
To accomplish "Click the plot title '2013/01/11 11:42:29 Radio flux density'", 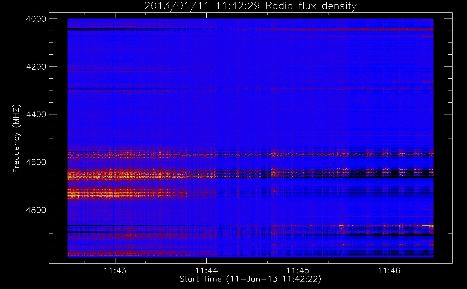I will (x=251, y=6).
